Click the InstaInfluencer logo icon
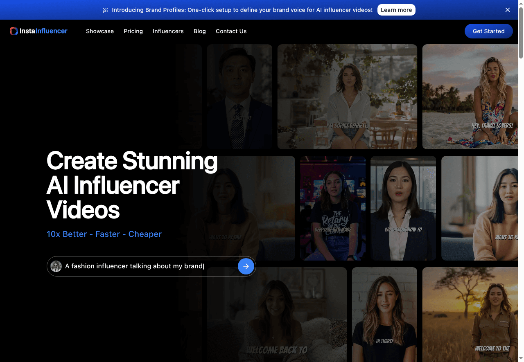Image resolution: width=524 pixels, height=362 pixels. tap(14, 31)
